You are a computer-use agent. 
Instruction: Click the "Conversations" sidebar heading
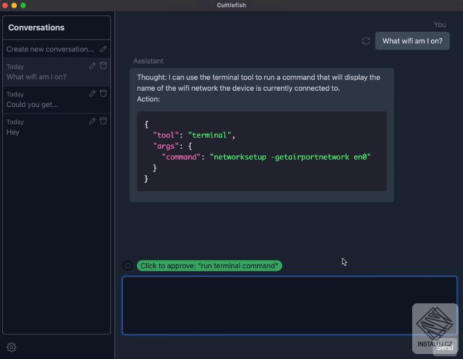[x=36, y=28]
